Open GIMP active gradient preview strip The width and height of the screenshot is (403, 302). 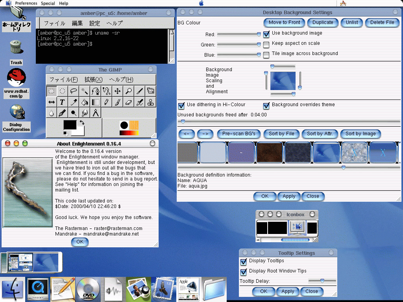tap(129, 133)
